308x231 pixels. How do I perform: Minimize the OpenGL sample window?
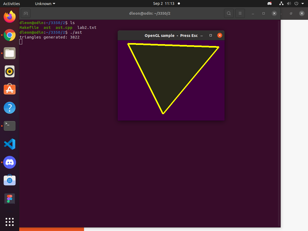point(202,36)
